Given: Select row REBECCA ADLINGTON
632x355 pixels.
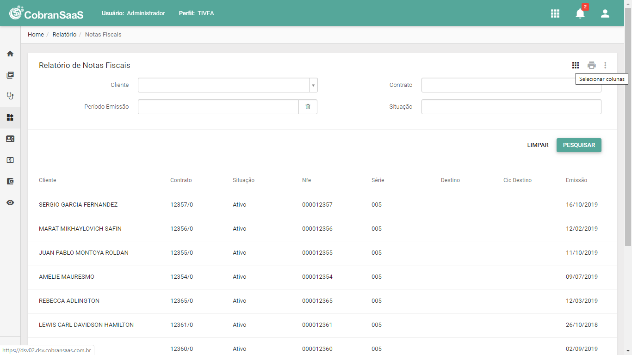Looking at the screenshot, I should [x=322, y=301].
